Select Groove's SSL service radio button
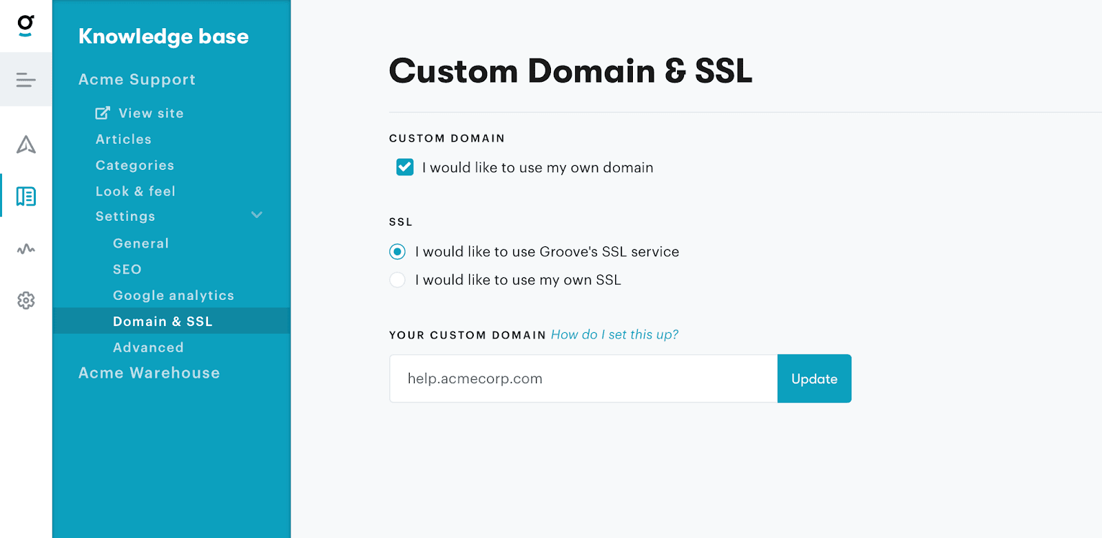Image resolution: width=1102 pixels, height=538 pixels. coord(397,252)
